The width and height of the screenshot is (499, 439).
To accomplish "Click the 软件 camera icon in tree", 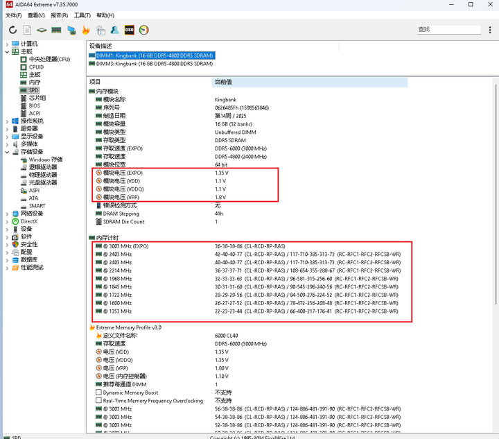I will tap(15, 237).
